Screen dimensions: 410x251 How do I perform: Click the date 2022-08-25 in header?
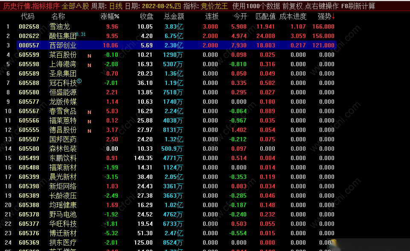click(158, 6)
